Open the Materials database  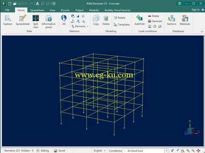(185, 20)
